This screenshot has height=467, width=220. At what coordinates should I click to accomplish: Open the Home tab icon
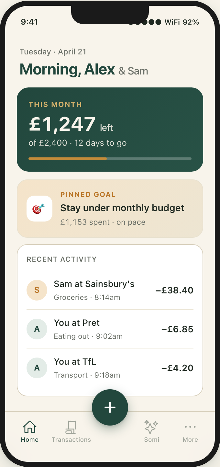(x=29, y=427)
